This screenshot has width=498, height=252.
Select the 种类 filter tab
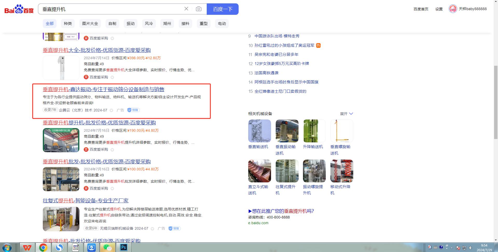point(68,24)
